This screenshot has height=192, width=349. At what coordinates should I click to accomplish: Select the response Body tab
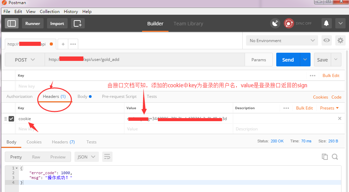(x=11, y=142)
